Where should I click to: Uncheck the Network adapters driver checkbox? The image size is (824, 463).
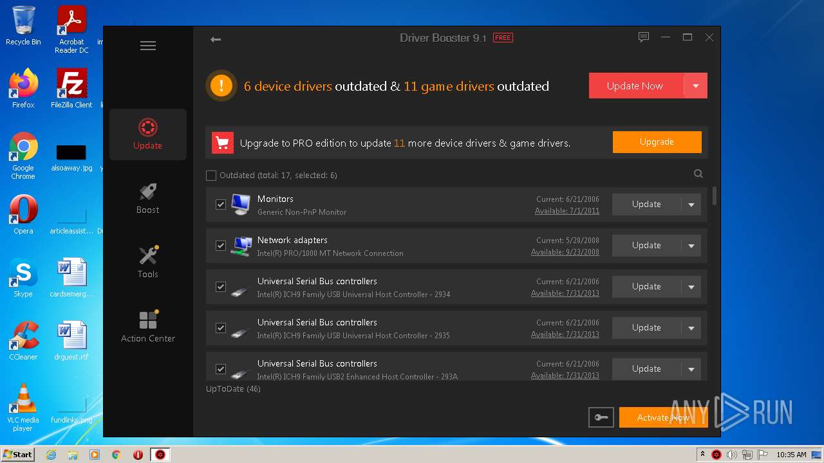tap(221, 246)
